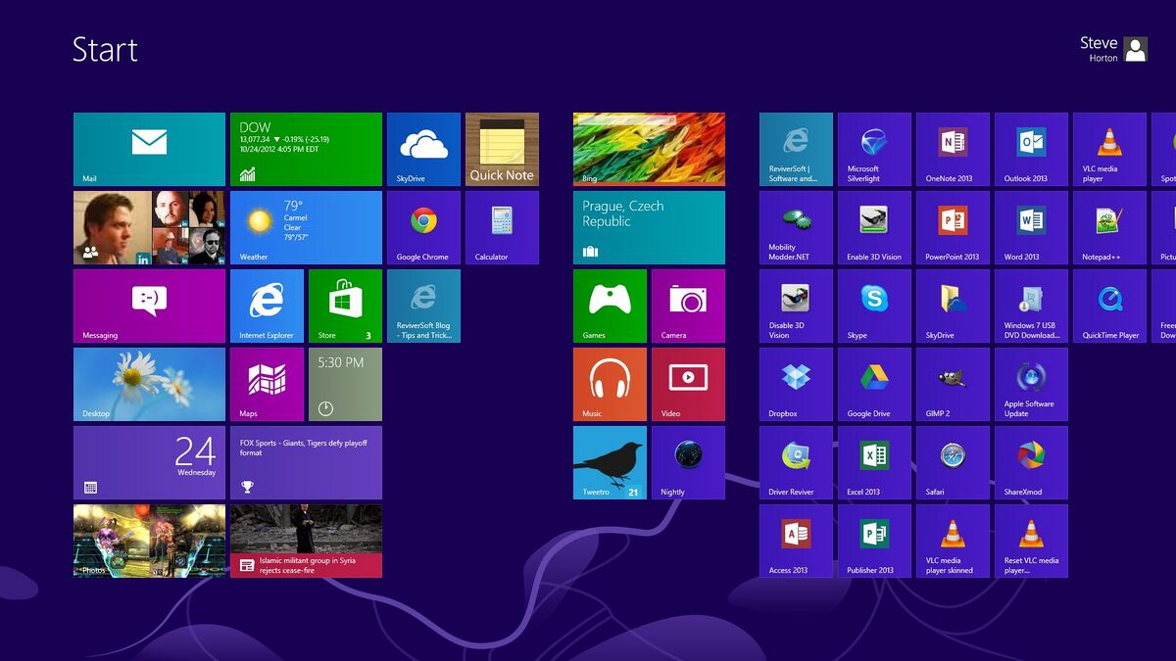Launch the Dropbox tile

click(795, 384)
